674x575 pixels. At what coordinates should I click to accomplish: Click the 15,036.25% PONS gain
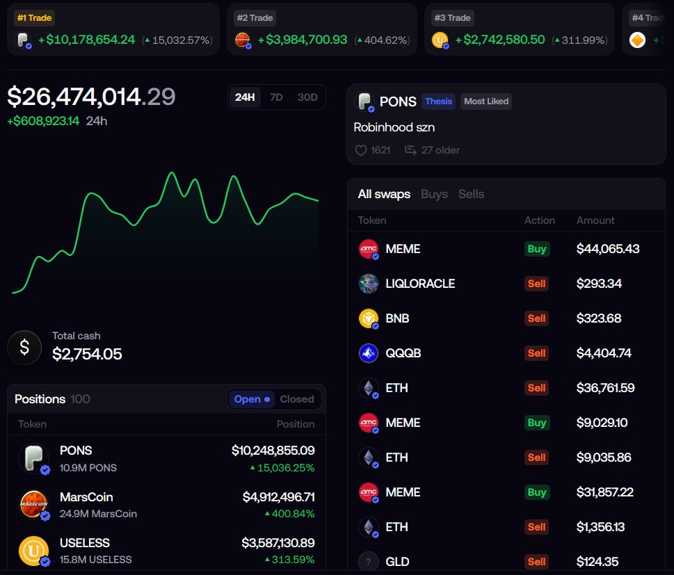tap(282, 468)
